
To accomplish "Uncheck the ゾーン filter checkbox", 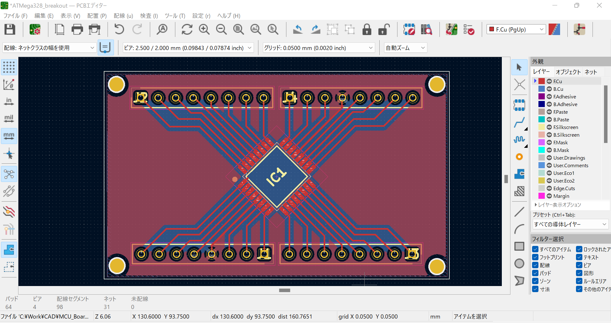I will pos(535,281).
